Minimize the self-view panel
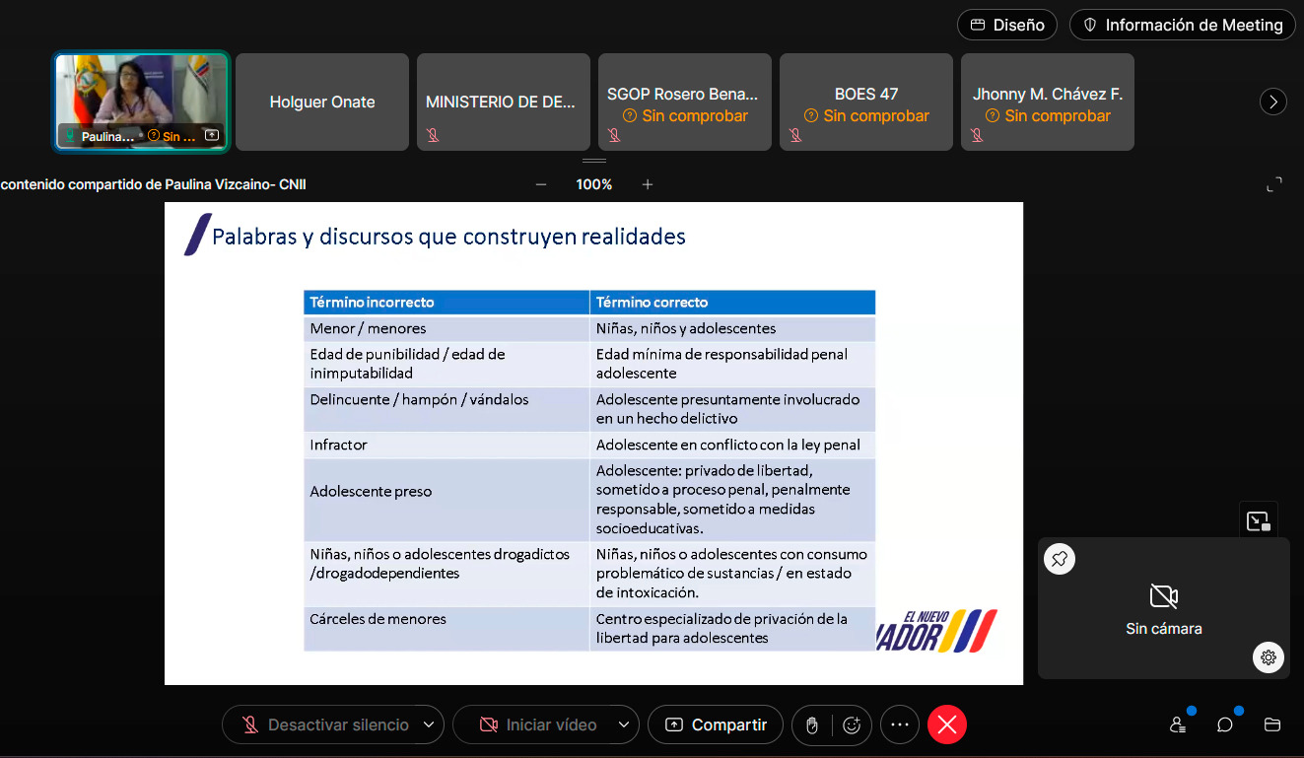 [x=1258, y=521]
